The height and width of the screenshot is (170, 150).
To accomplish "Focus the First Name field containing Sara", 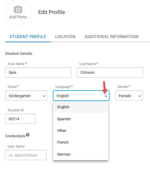I will [38, 73].
